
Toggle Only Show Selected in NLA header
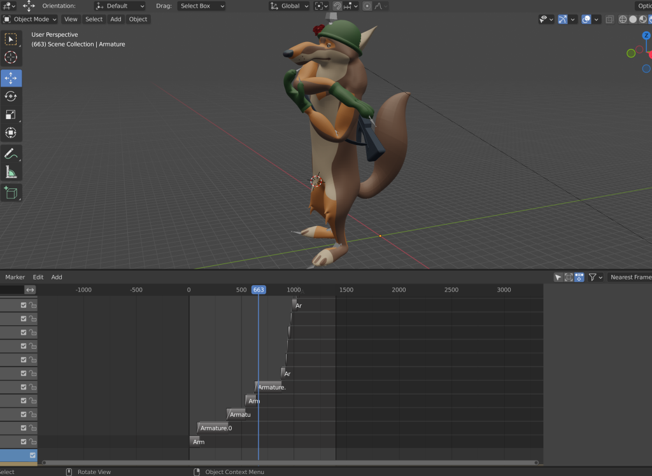[558, 277]
